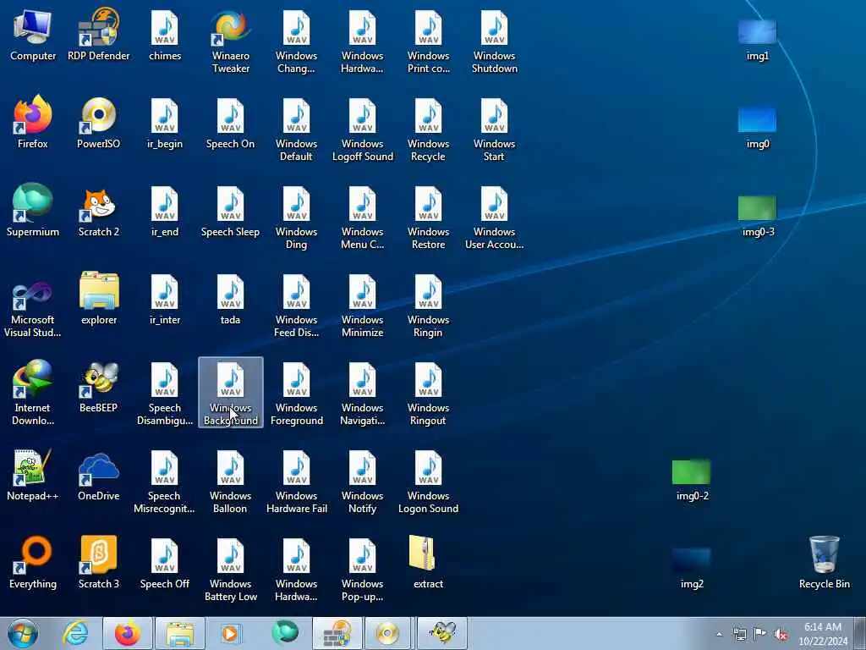This screenshot has width=866, height=650.
Task: Select Windows Start WAV file
Action: (494, 129)
